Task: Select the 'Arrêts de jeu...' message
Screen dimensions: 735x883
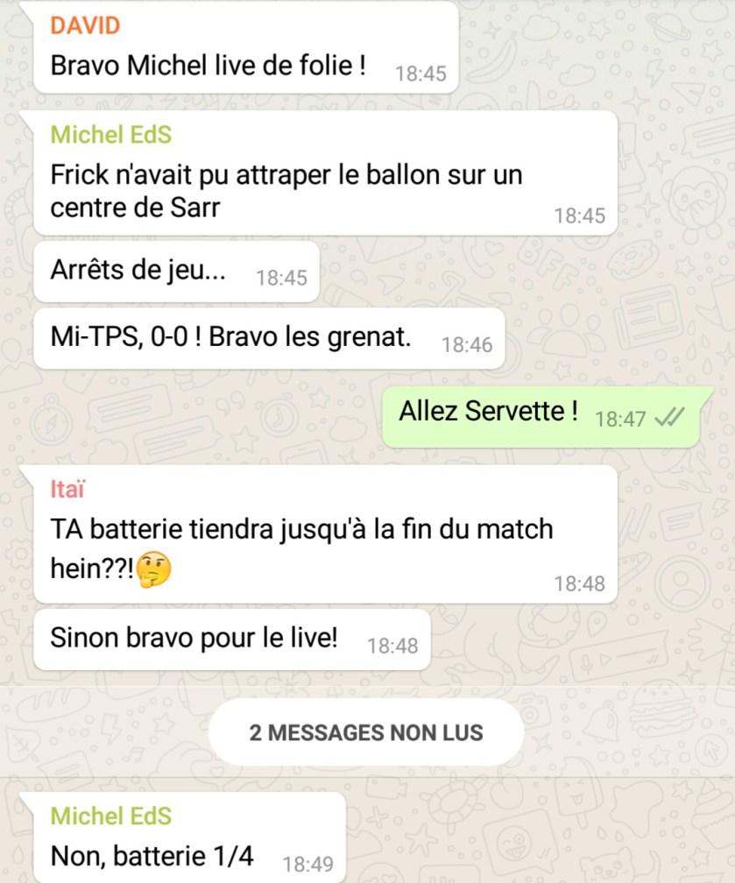Action: click(x=176, y=272)
